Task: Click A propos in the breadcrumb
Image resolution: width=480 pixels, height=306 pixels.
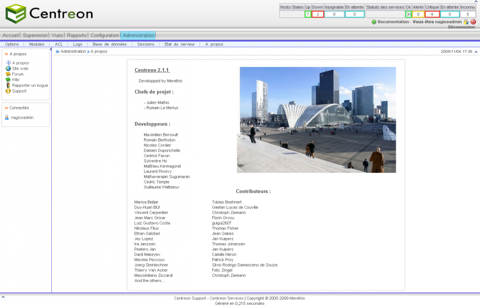Action: coord(99,51)
